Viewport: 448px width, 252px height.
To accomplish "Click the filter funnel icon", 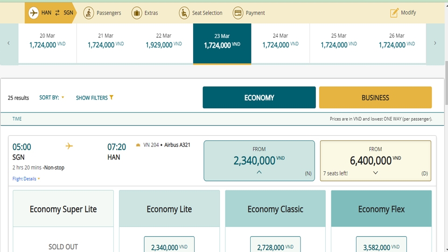I will click(x=112, y=98).
